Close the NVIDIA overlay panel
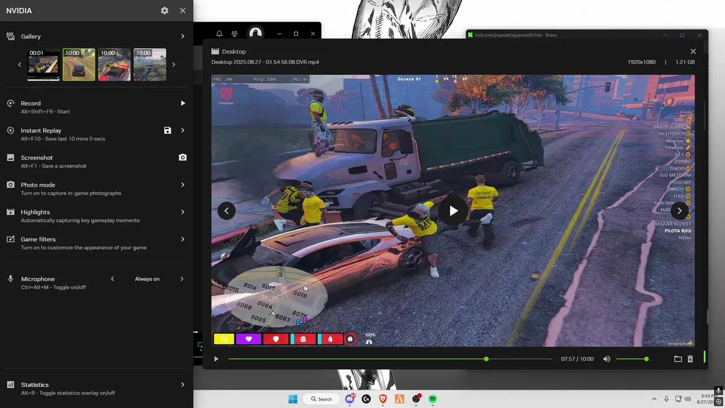Image resolution: width=725 pixels, height=408 pixels. [182, 11]
